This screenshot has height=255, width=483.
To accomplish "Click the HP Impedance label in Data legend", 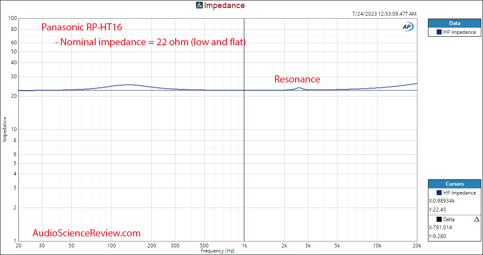I will pyautogui.click(x=460, y=32).
